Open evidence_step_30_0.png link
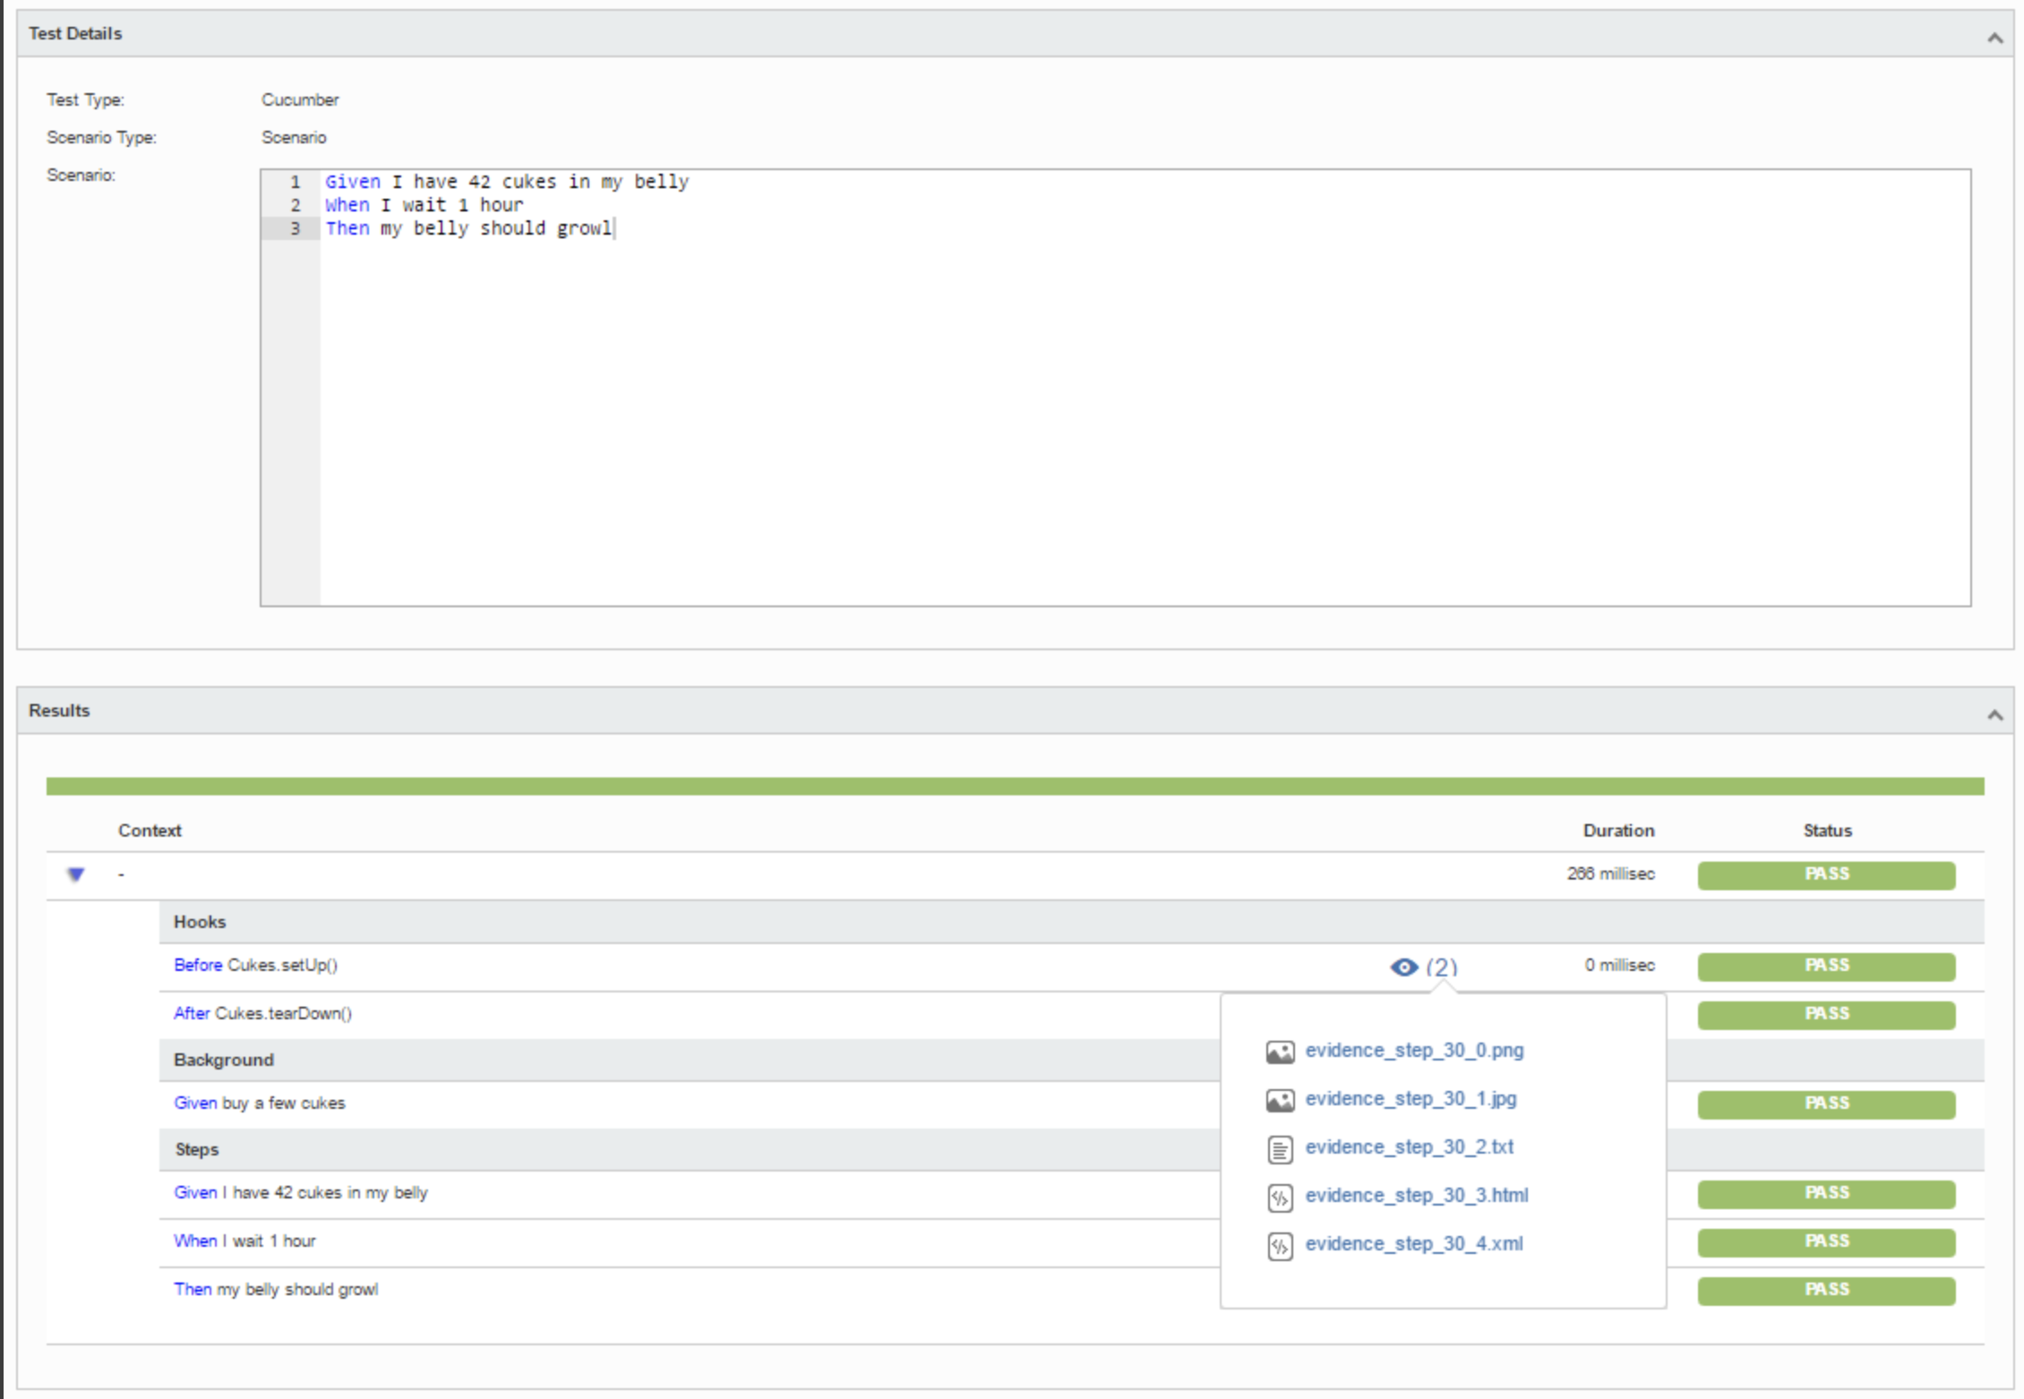This screenshot has width=2024, height=1399. point(1414,1050)
